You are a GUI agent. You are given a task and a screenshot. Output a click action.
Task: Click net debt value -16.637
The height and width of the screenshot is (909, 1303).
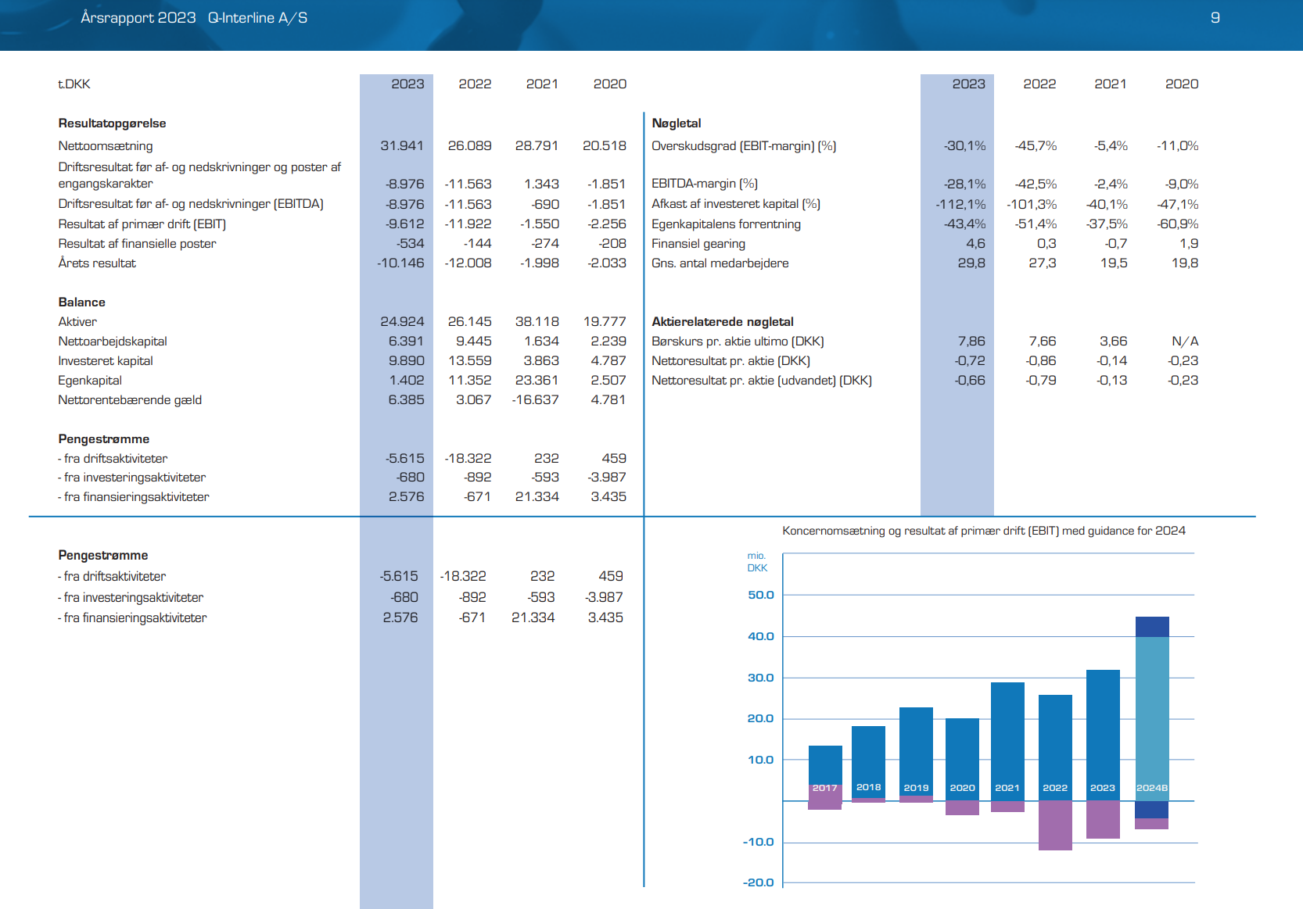point(535,399)
